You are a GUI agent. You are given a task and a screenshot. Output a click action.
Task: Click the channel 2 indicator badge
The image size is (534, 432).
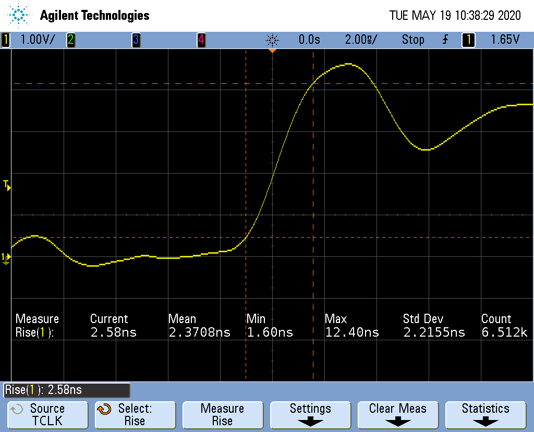tap(70, 40)
